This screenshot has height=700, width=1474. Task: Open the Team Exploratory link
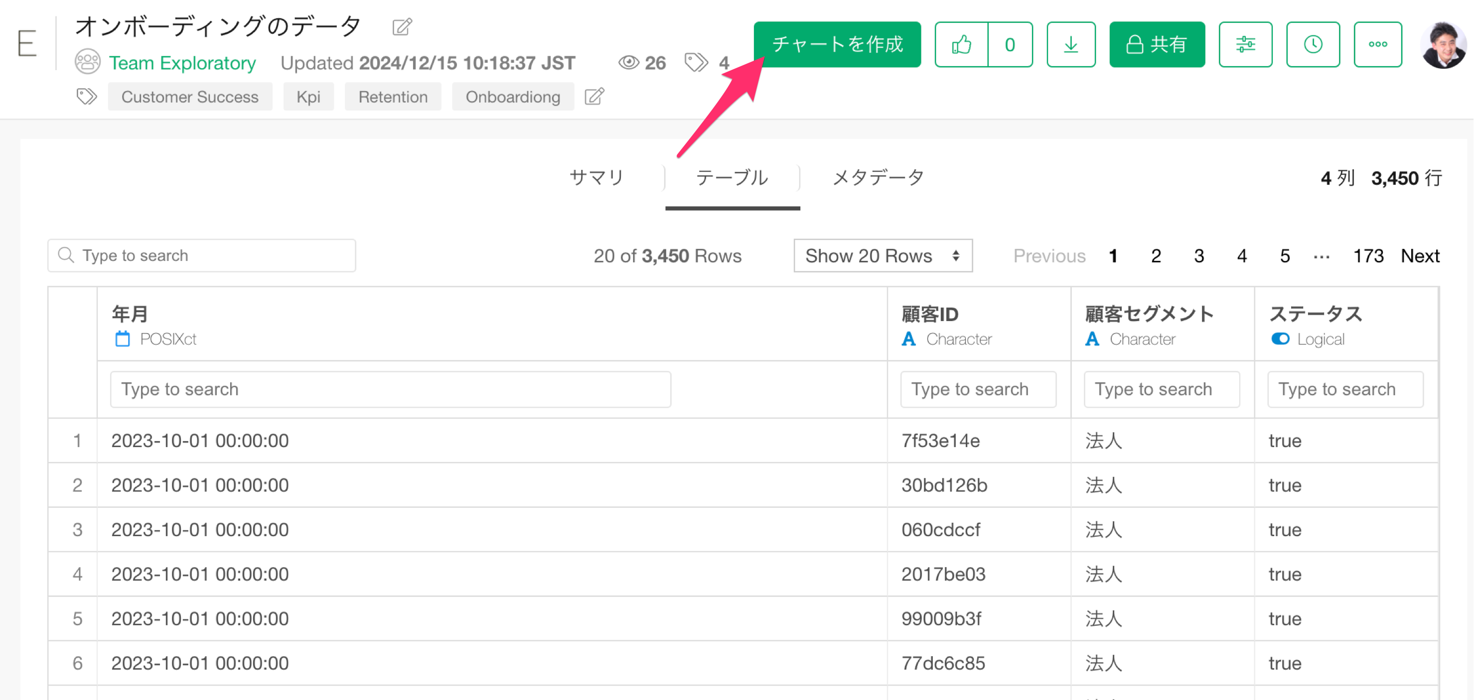(182, 63)
